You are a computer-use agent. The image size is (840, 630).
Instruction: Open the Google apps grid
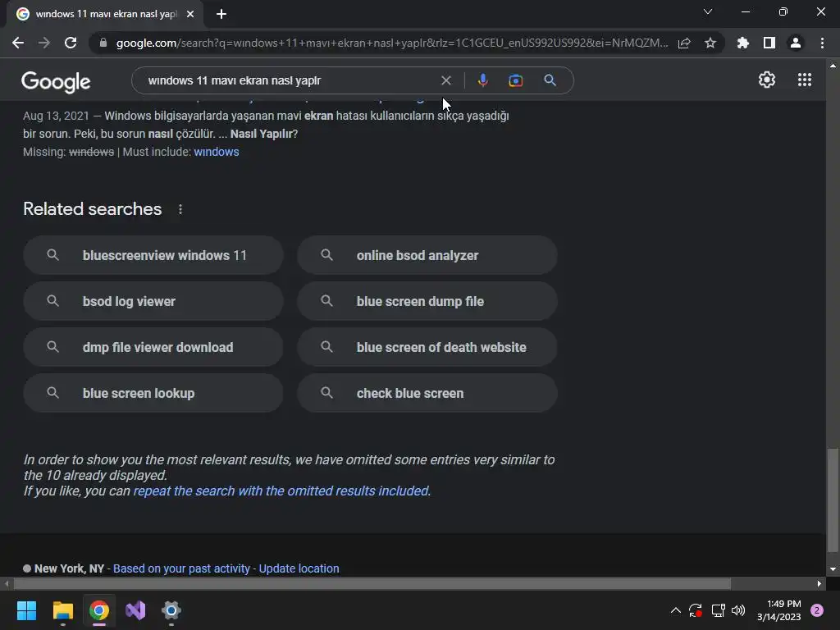(805, 80)
